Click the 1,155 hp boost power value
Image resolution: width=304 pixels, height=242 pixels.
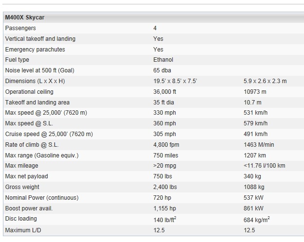point(164,208)
